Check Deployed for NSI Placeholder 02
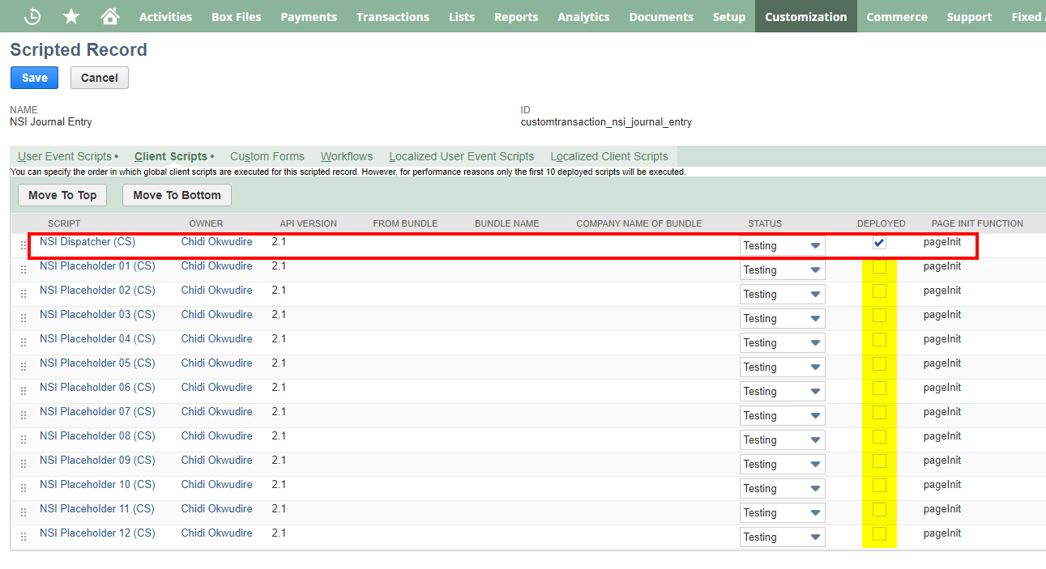Viewport: 1046px width, 569px height. click(x=879, y=291)
